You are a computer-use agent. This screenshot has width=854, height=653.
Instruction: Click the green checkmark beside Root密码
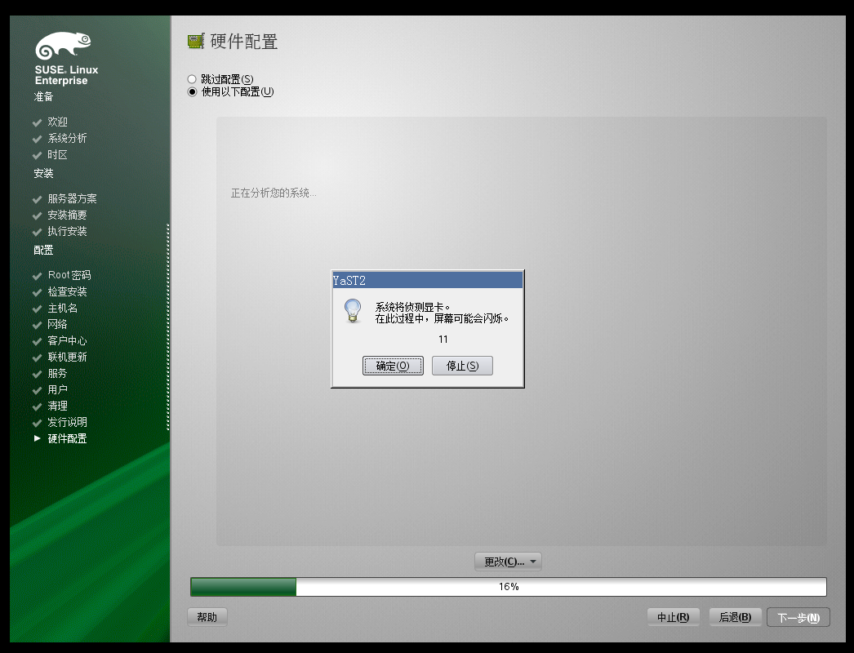(x=38, y=275)
